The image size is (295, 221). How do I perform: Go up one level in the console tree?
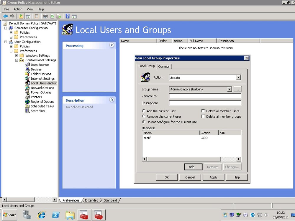click(21, 16)
